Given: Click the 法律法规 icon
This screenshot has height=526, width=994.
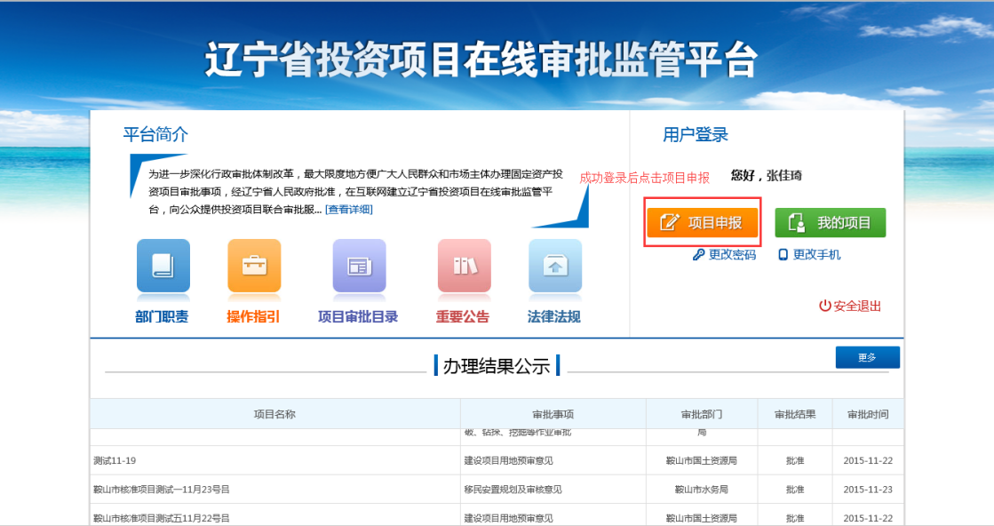Looking at the screenshot, I should pos(554,266).
